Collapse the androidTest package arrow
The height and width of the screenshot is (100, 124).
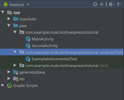coord(15,52)
